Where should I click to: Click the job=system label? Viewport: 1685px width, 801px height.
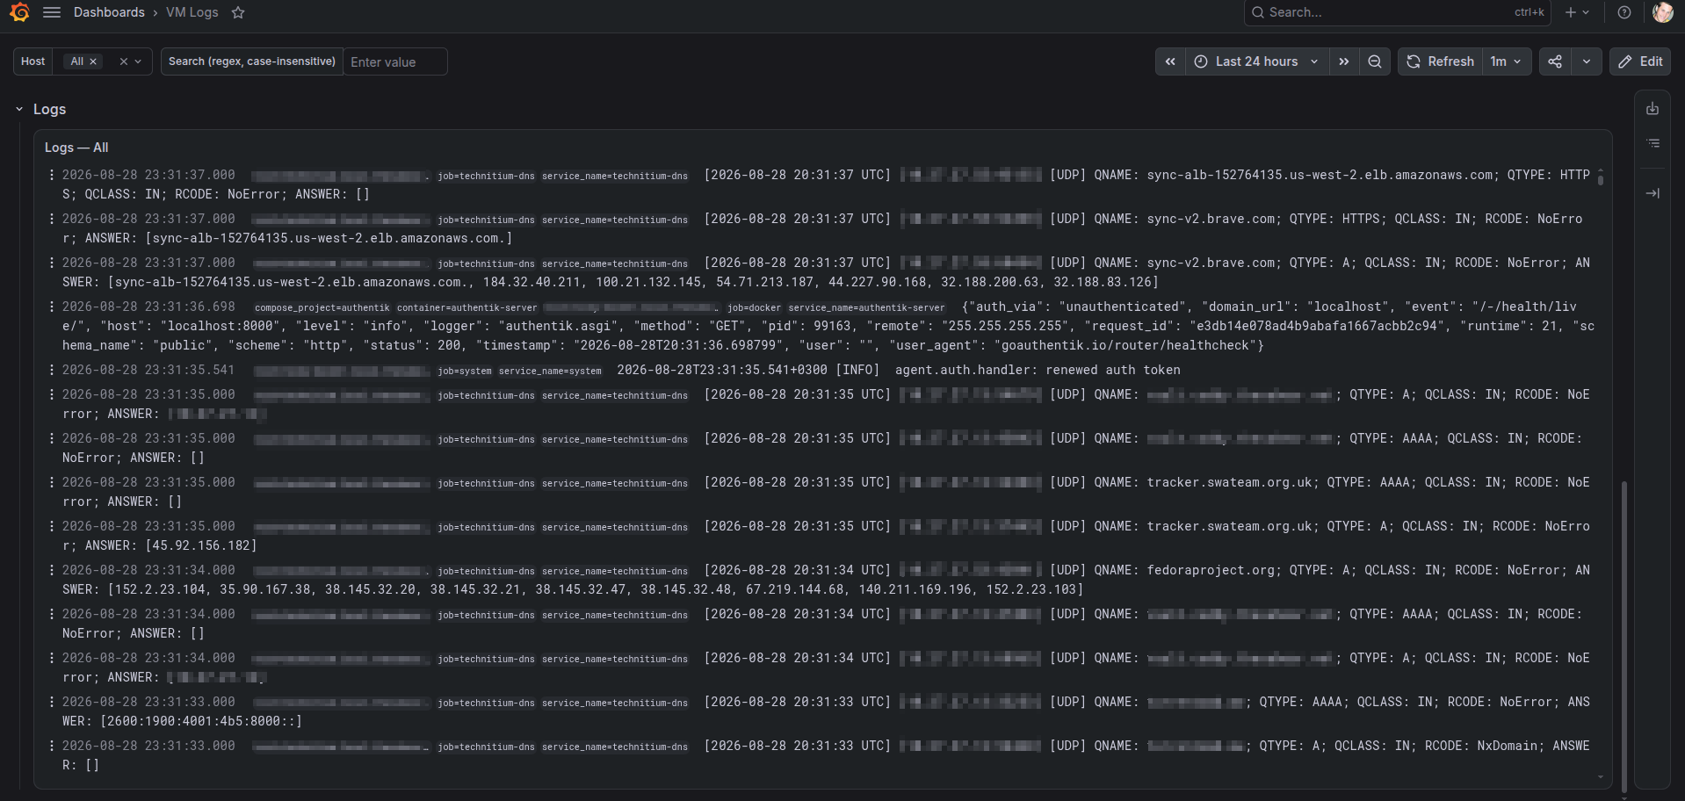(465, 371)
